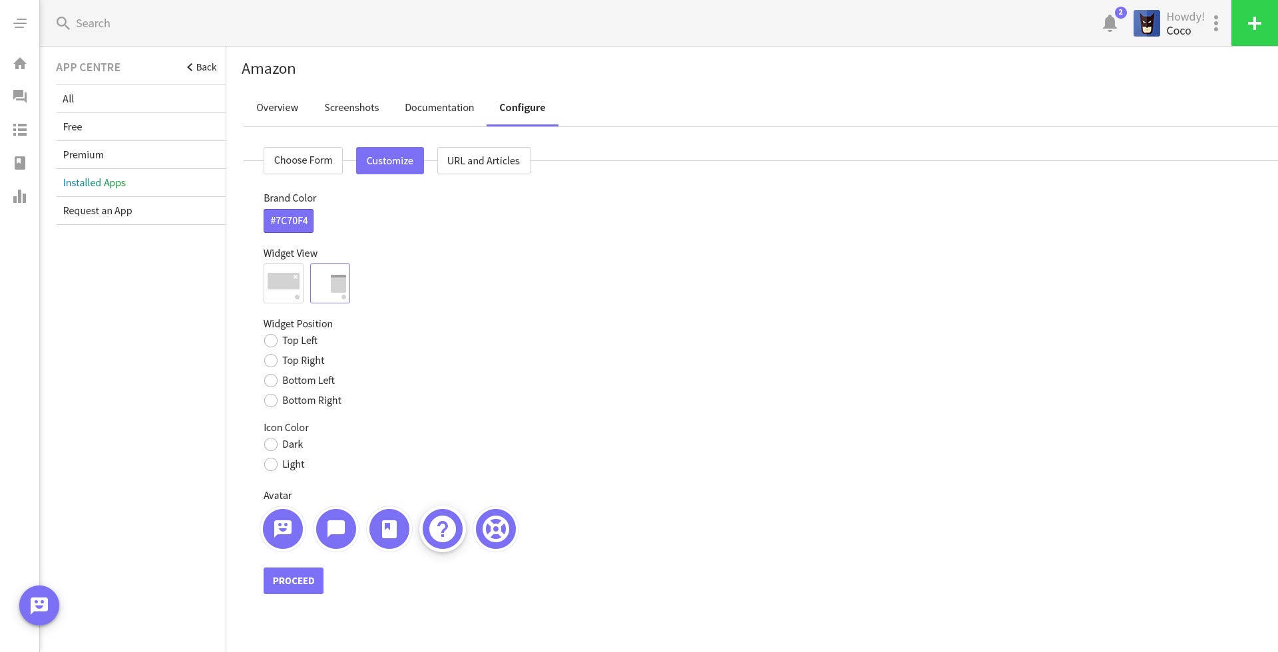Open conversations chat icon in sidebar
The height and width of the screenshot is (652, 1278).
point(20,96)
